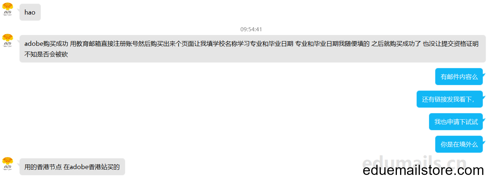The width and height of the screenshot is (487, 180).
Task: Click the words adobe购买成功 in long message
Action: pyautogui.click(x=46, y=44)
